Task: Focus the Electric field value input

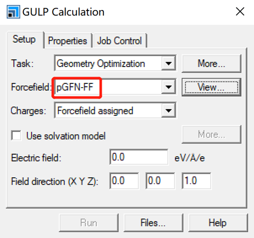Action: (139, 157)
